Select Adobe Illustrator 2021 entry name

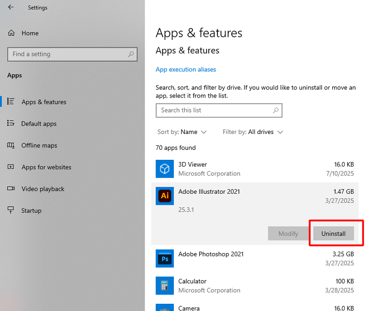pos(209,192)
